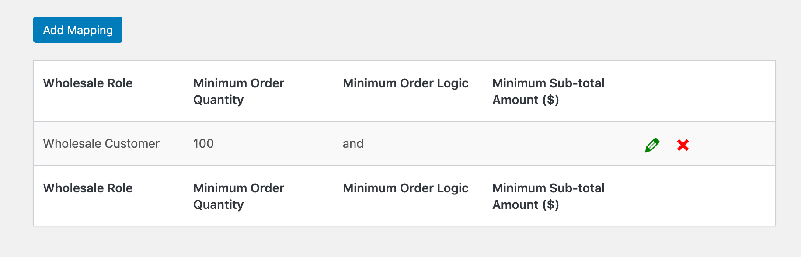Screen dimensions: 801x257
Task: Click the top Wholesale Role column header
Action: click(x=88, y=83)
